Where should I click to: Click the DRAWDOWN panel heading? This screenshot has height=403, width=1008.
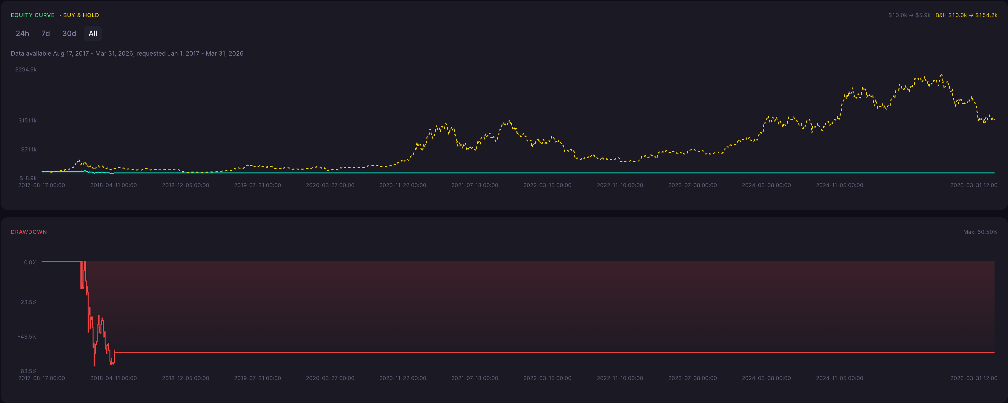[x=28, y=232]
